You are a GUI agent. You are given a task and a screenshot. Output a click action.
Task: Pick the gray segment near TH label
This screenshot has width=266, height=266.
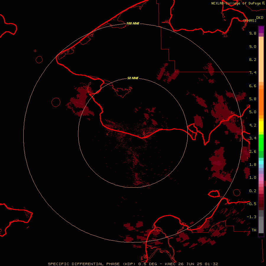pos(261,227)
